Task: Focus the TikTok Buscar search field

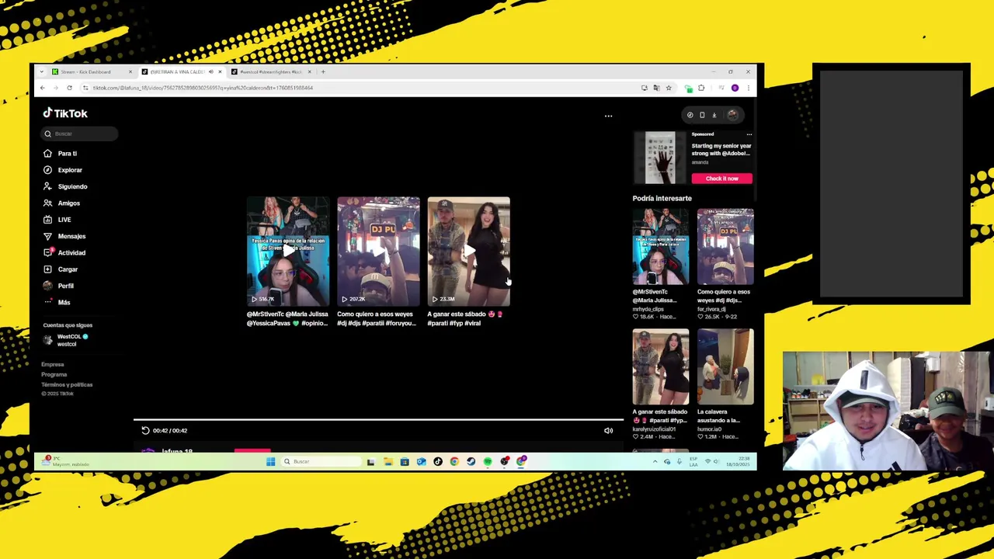Action: point(80,134)
